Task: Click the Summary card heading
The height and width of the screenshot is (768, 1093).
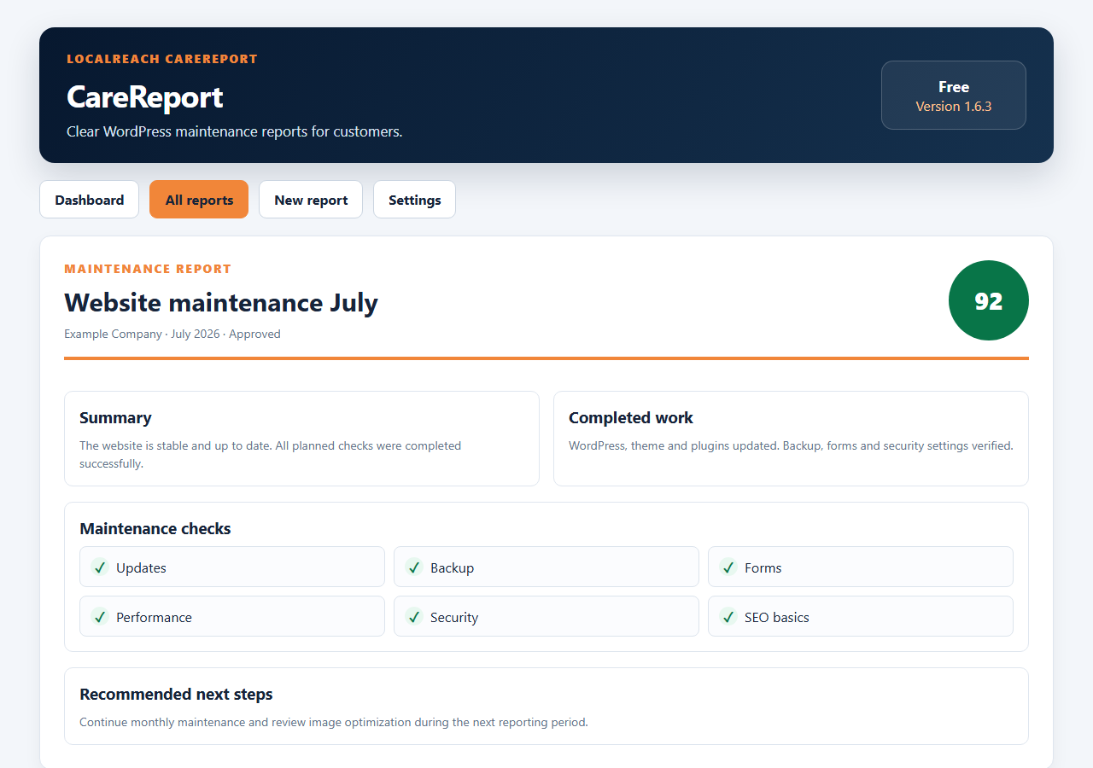Action: click(115, 417)
